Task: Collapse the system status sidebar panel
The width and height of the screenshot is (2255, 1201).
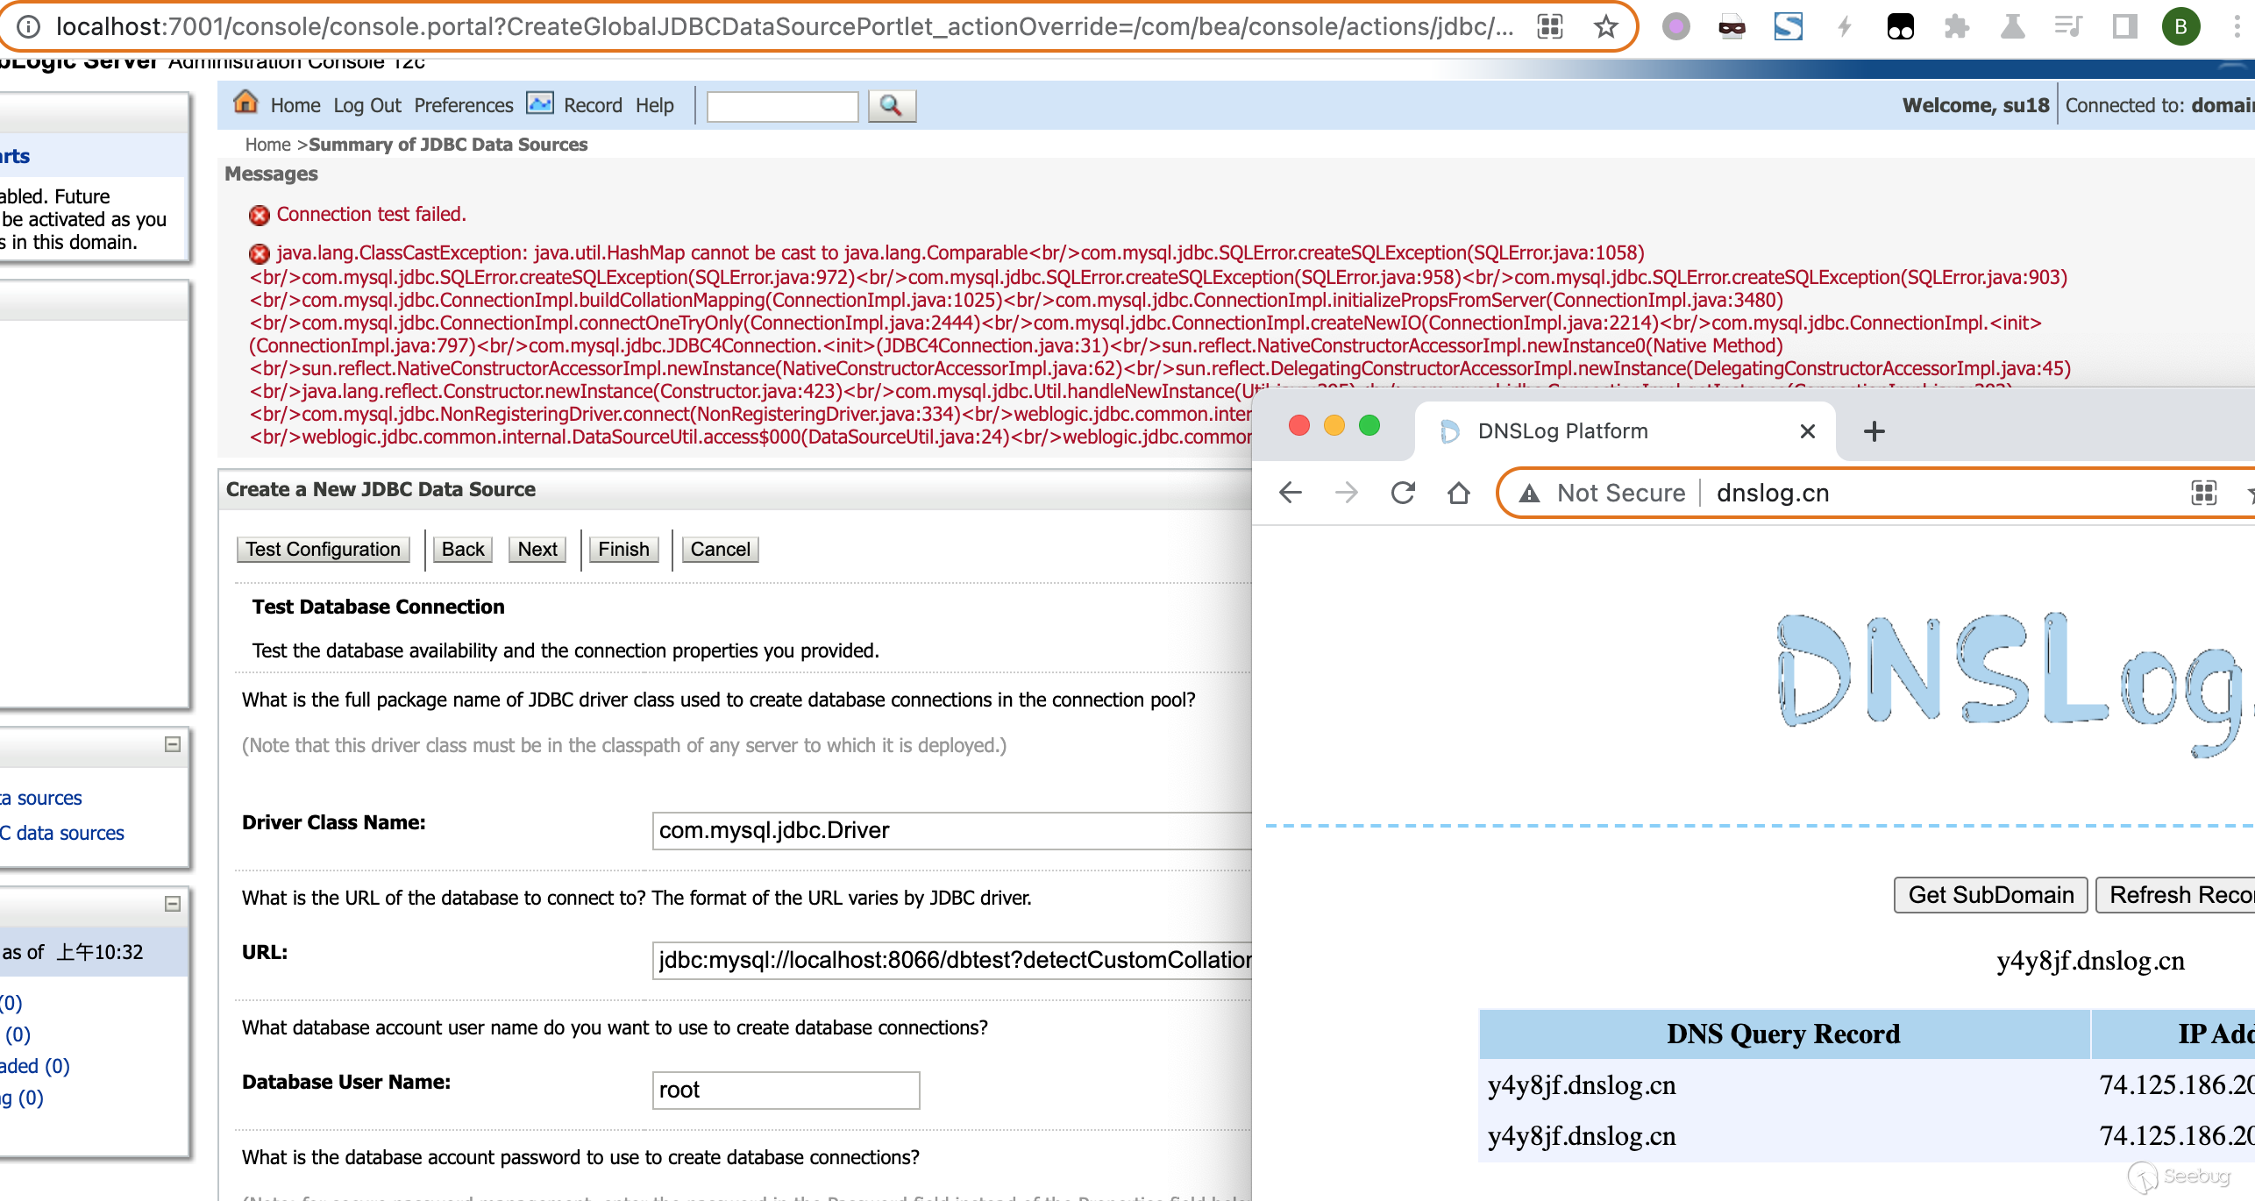Action: pyautogui.click(x=173, y=904)
